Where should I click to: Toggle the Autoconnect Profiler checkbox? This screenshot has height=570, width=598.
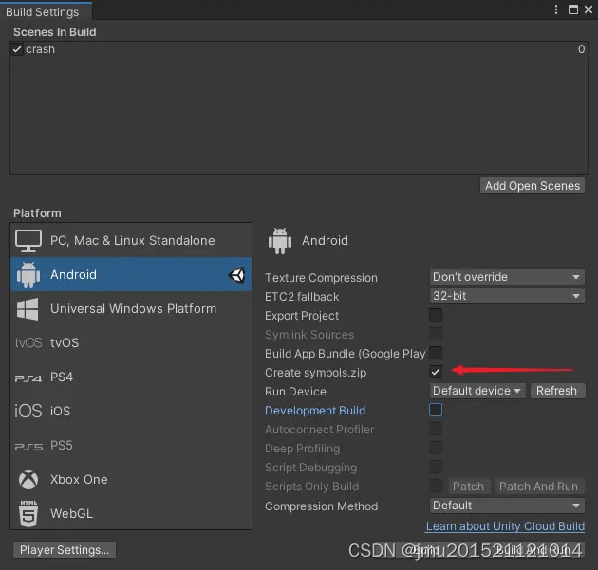[x=436, y=429]
